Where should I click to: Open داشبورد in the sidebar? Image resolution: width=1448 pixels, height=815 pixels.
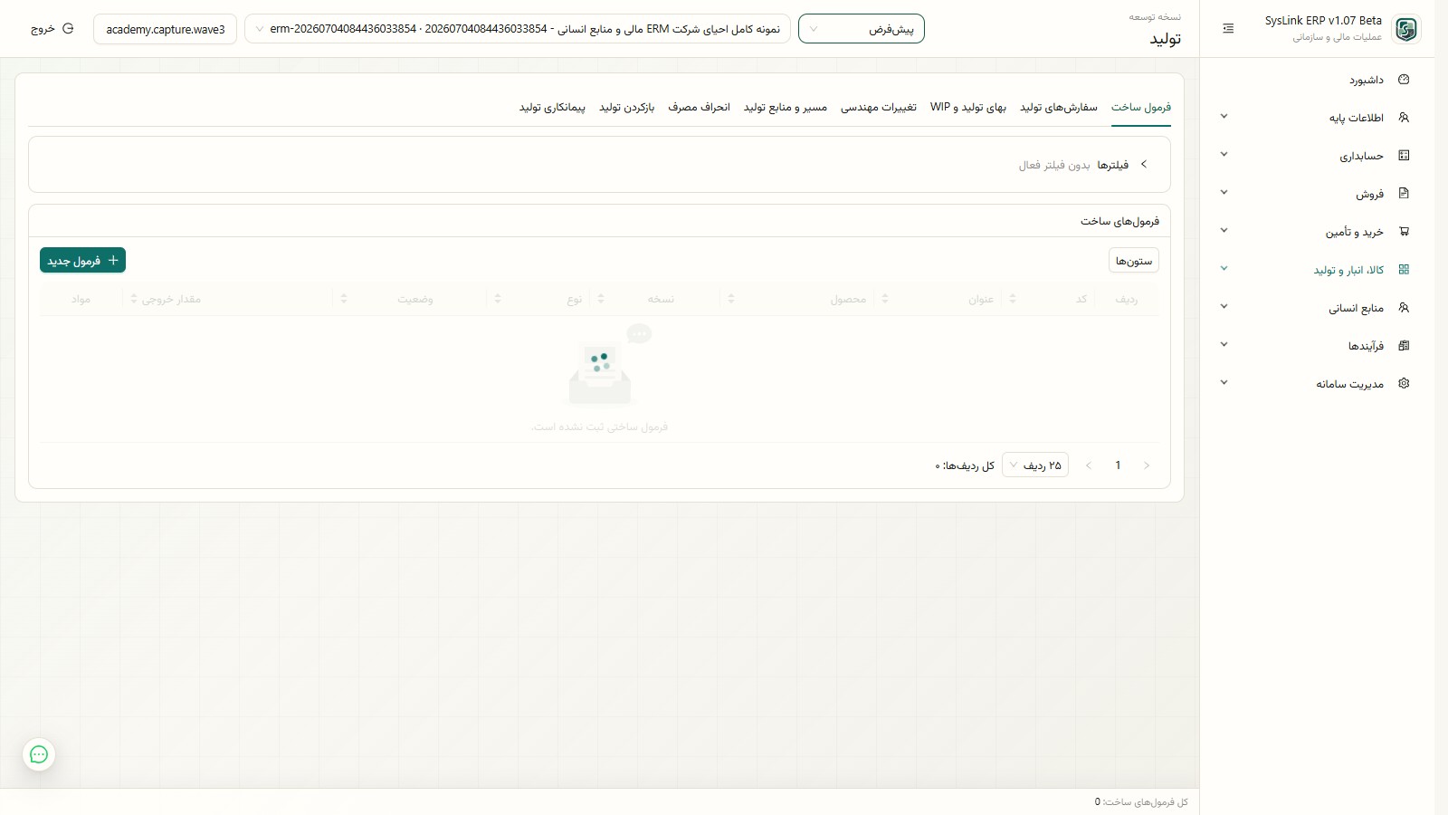pyautogui.click(x=1367, y=80)
